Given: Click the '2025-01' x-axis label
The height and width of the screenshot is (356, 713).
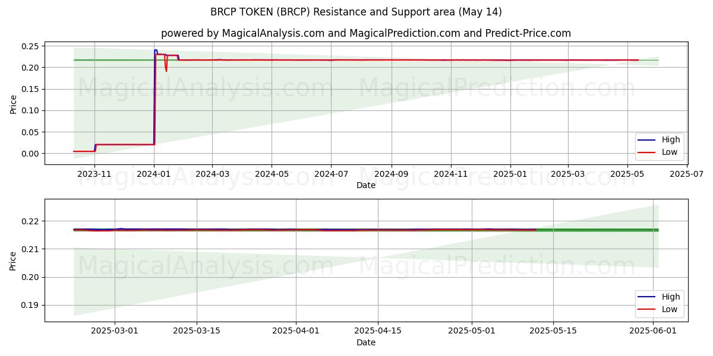Looking at the screenshot, I should pyautogui.click(x=510, y=174).
